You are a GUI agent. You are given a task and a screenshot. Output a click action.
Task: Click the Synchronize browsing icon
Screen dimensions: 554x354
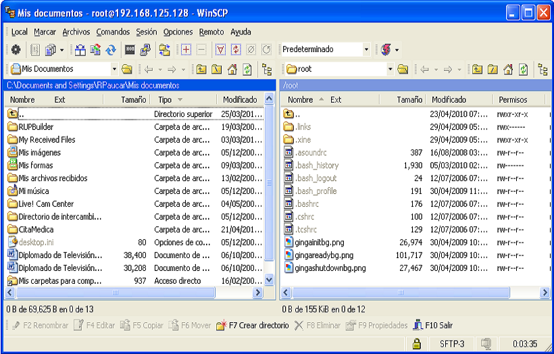click(164, 50)
